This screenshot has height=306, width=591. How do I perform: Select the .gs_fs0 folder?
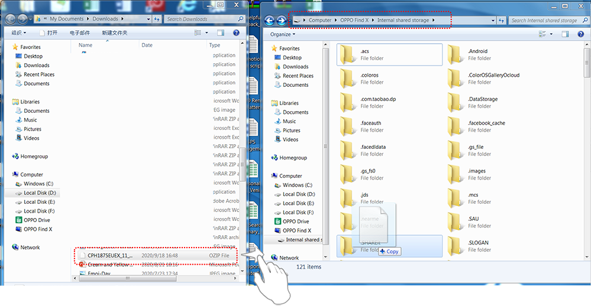pos(361,174)
